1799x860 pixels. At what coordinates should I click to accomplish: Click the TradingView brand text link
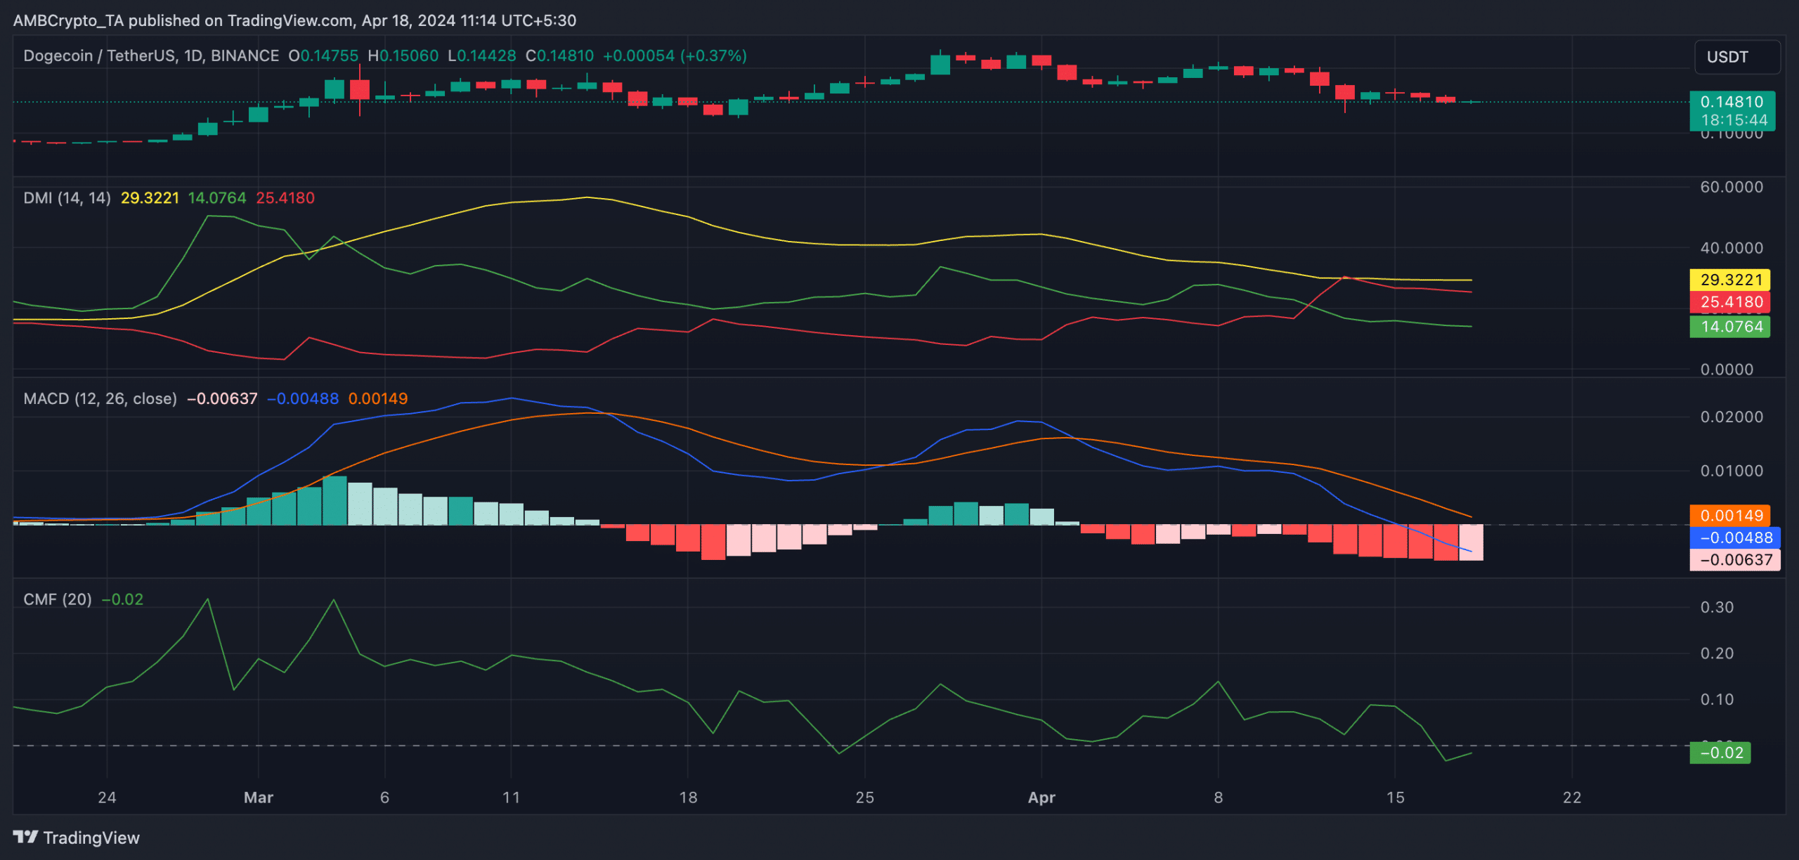(91, 838)
